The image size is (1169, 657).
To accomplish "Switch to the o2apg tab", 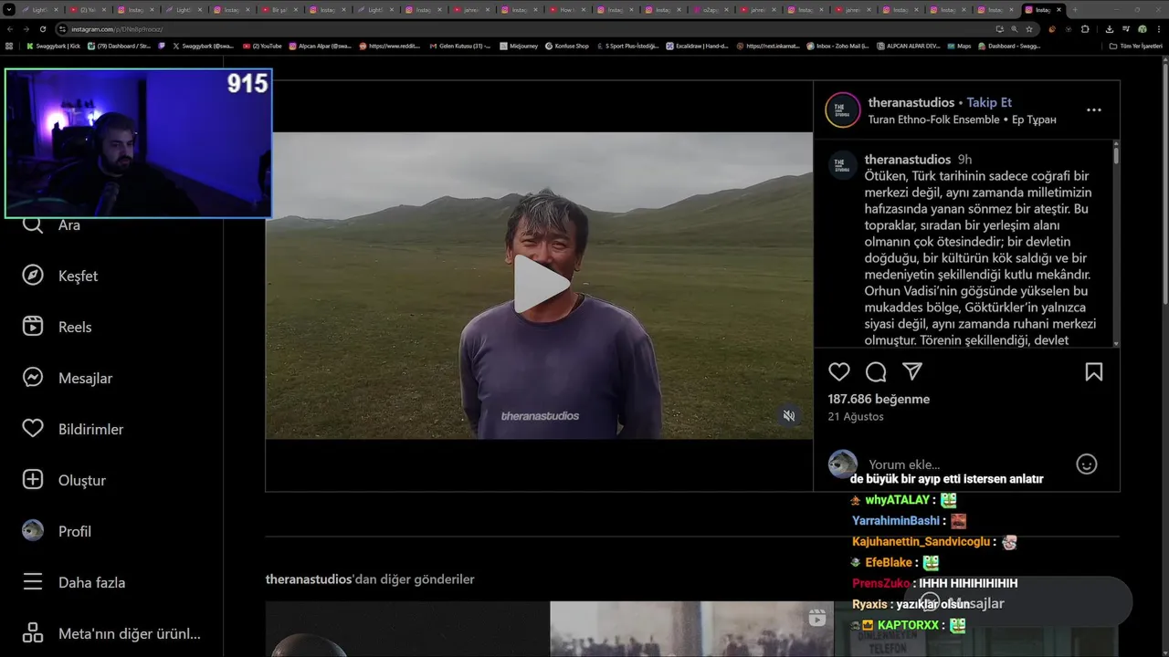I will 708,10.
